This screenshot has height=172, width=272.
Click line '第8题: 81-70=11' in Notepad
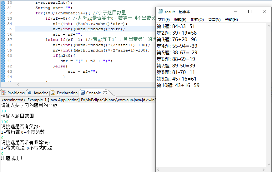coord(176,72)
